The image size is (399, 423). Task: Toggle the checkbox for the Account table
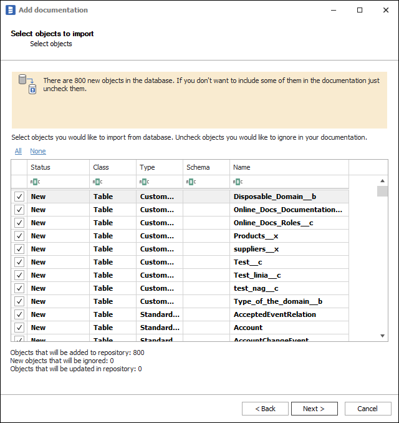point(19,328)
